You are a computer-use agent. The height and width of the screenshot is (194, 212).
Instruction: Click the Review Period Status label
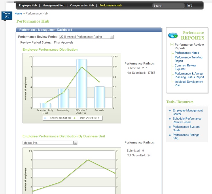[36, 42]
